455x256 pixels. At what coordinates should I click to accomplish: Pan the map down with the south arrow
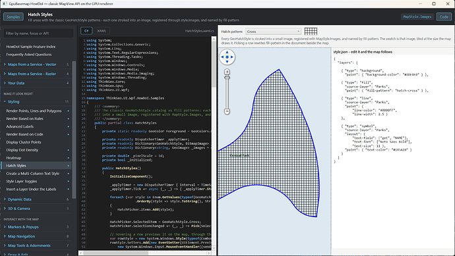pos(227,62)
